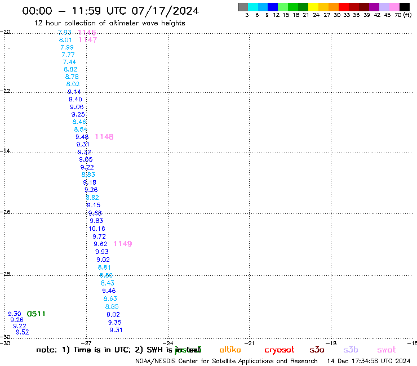Click the note 'Time is in UTC'
Viewport: 417px width, 366px height.
point(102,350)
